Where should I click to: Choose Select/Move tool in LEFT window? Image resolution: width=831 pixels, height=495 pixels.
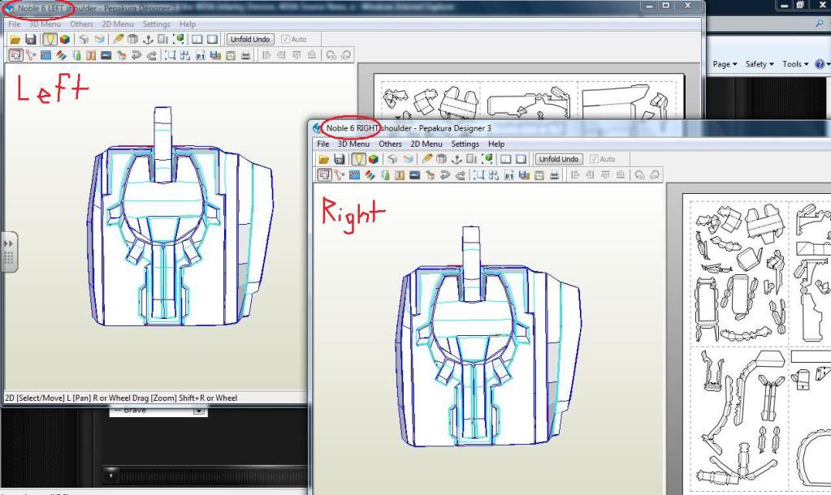(x=16, y=55)
